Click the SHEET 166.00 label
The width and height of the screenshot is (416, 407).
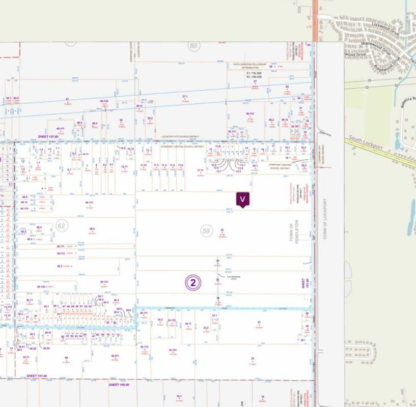tap(120, 385)
